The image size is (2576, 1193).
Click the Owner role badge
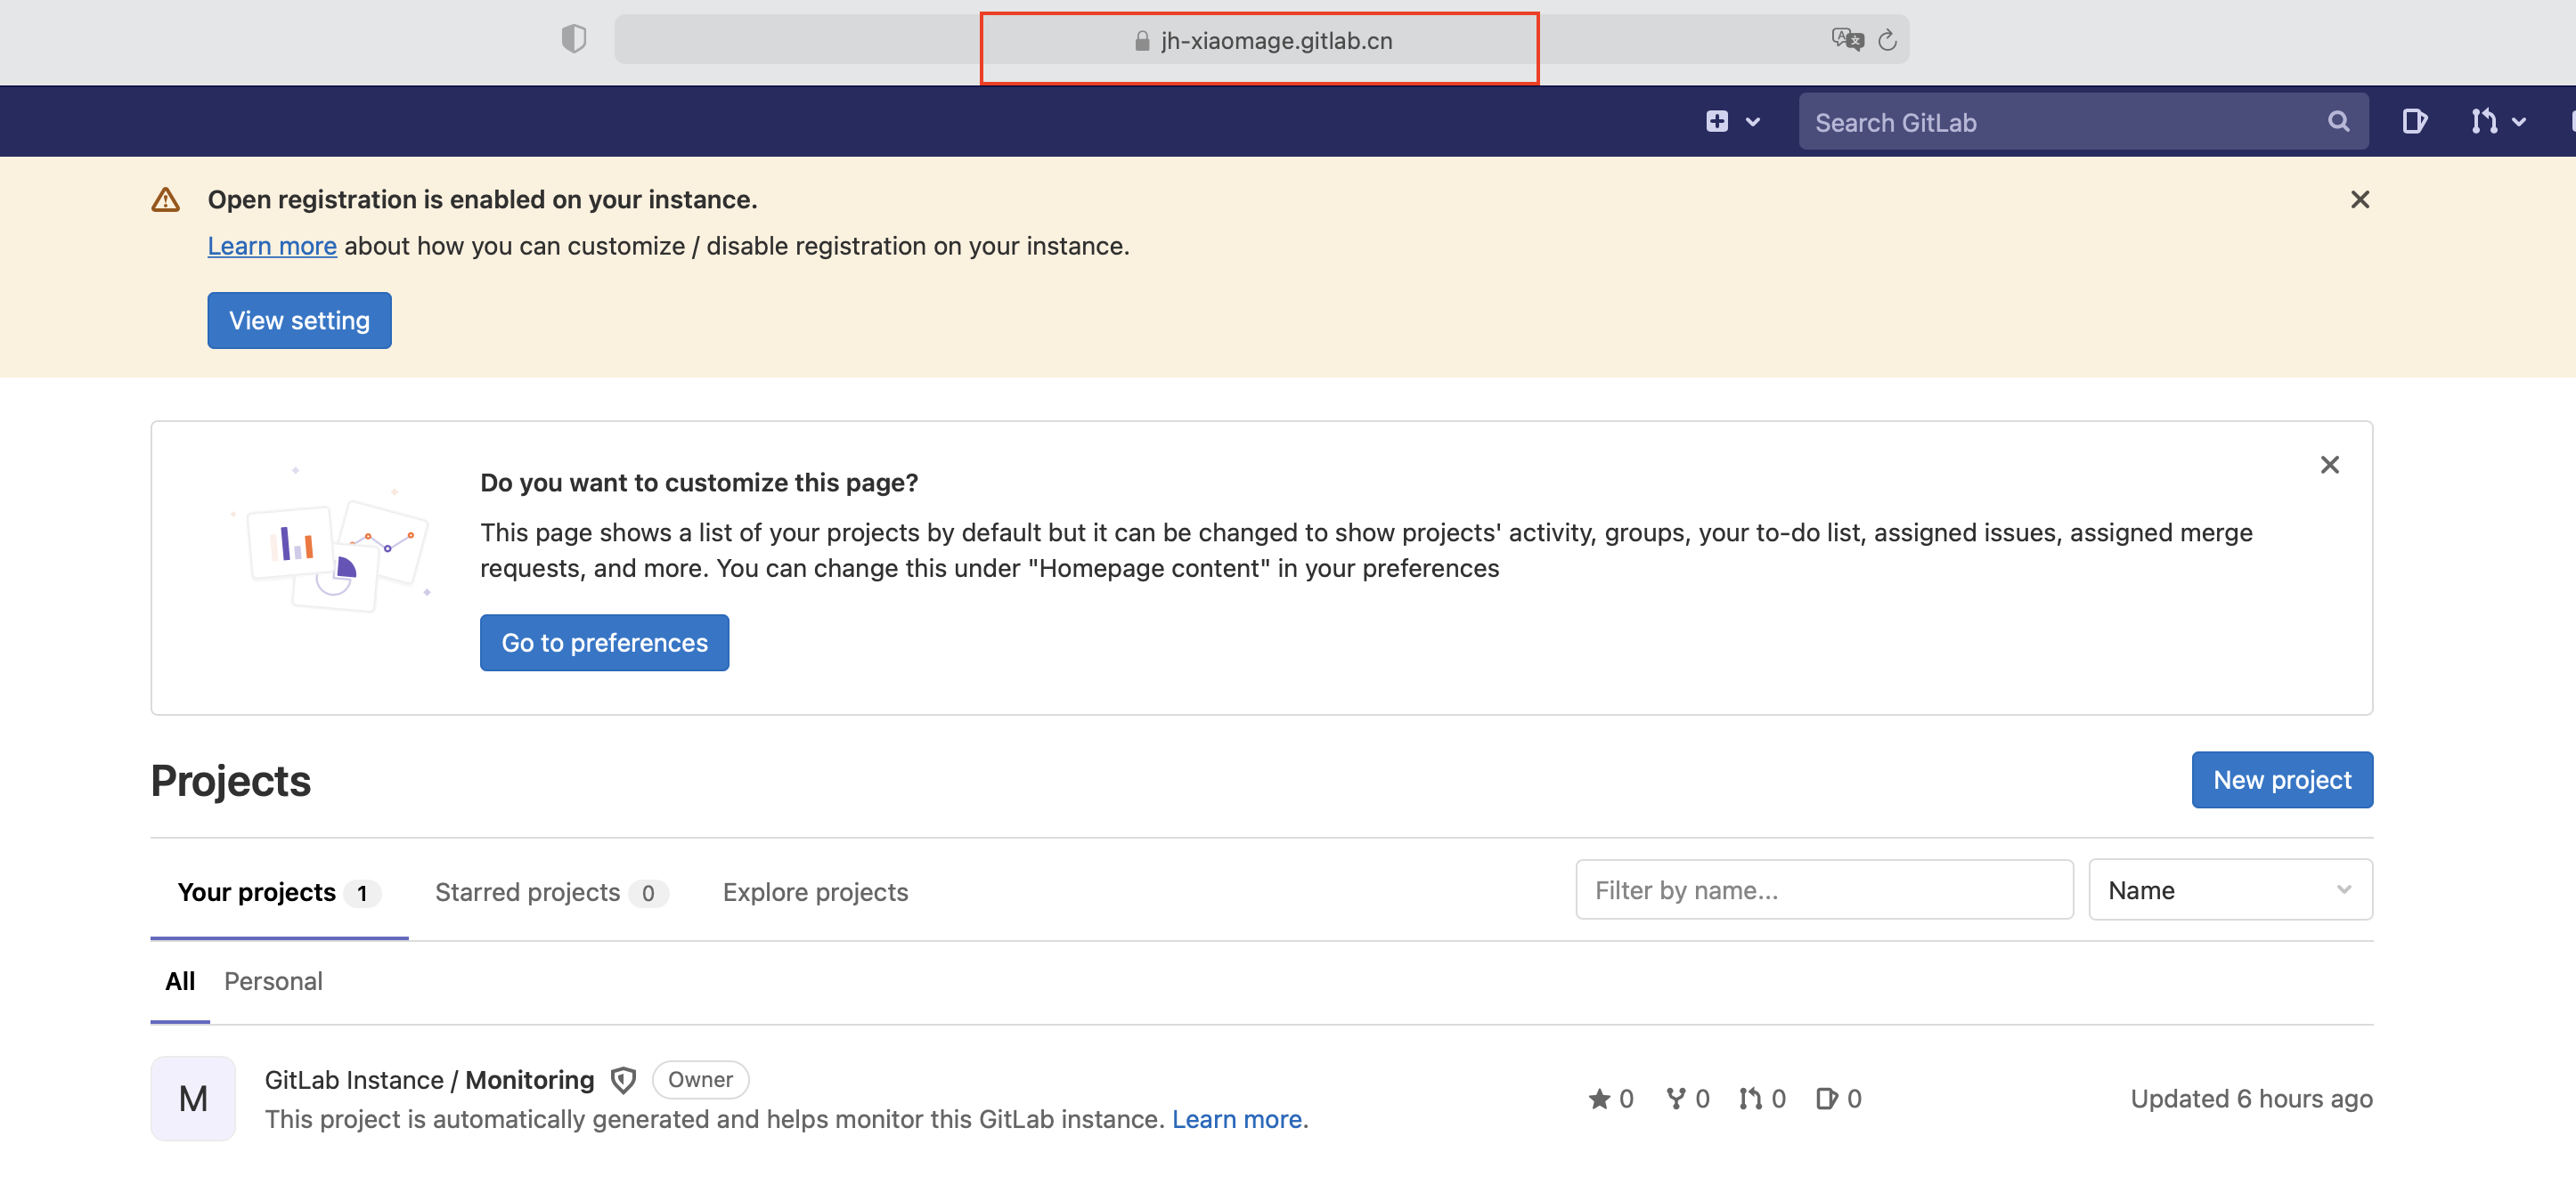700,1079
